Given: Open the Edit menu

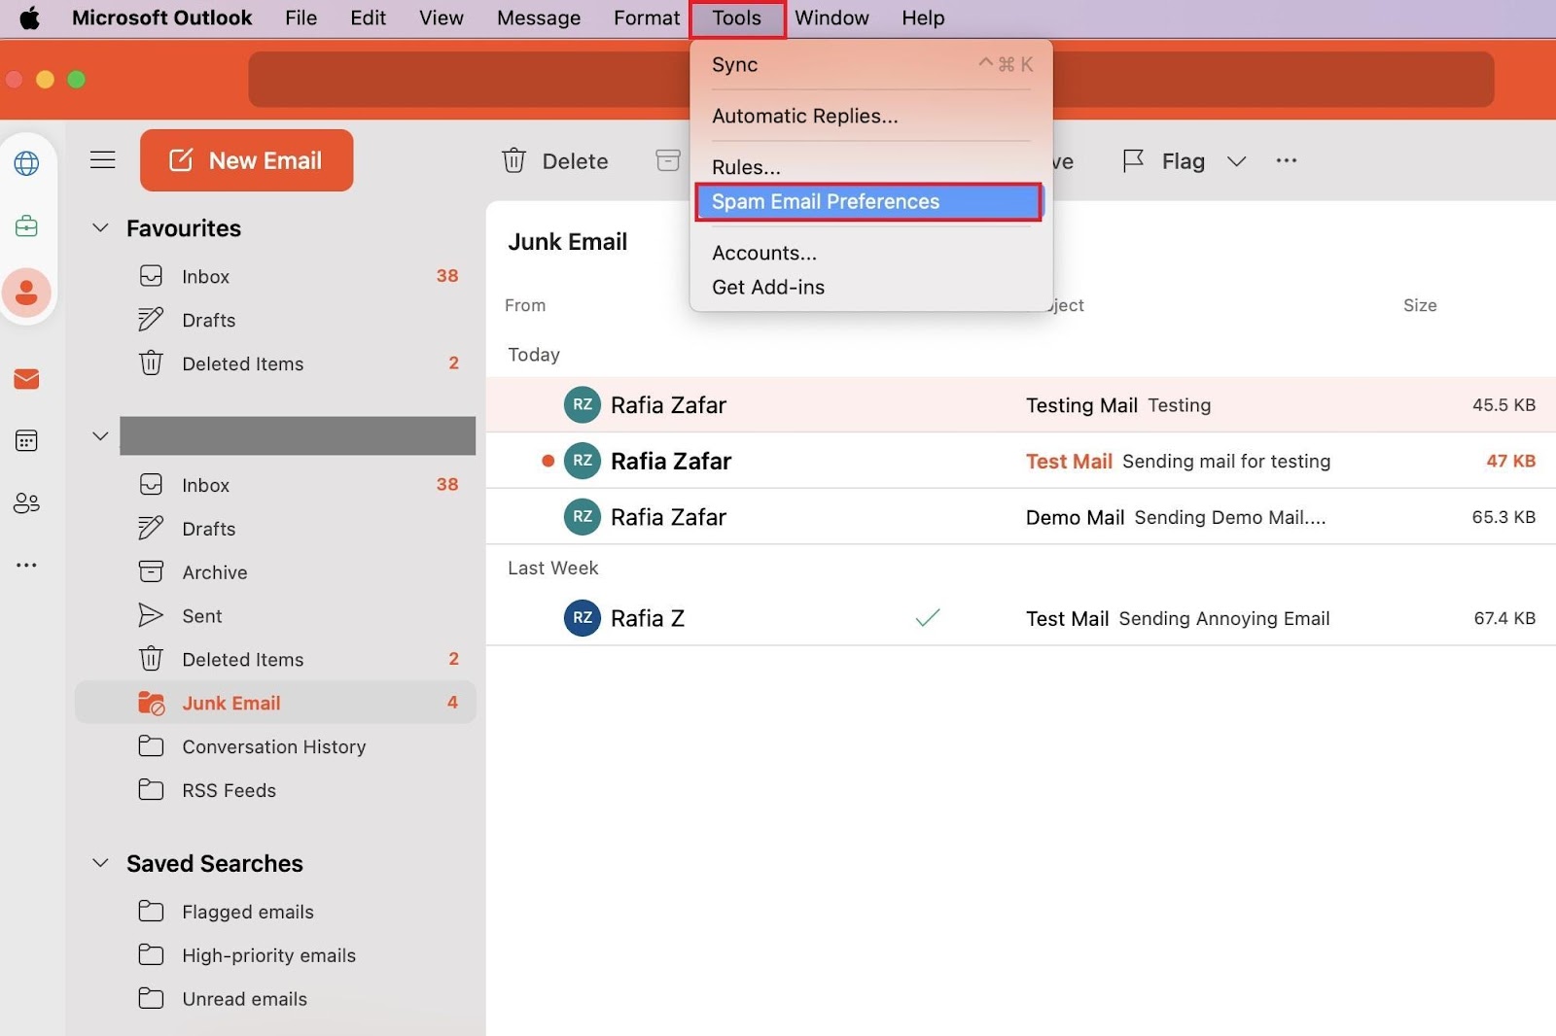Looking at the screenshot, I should click(x=368, y=18).
